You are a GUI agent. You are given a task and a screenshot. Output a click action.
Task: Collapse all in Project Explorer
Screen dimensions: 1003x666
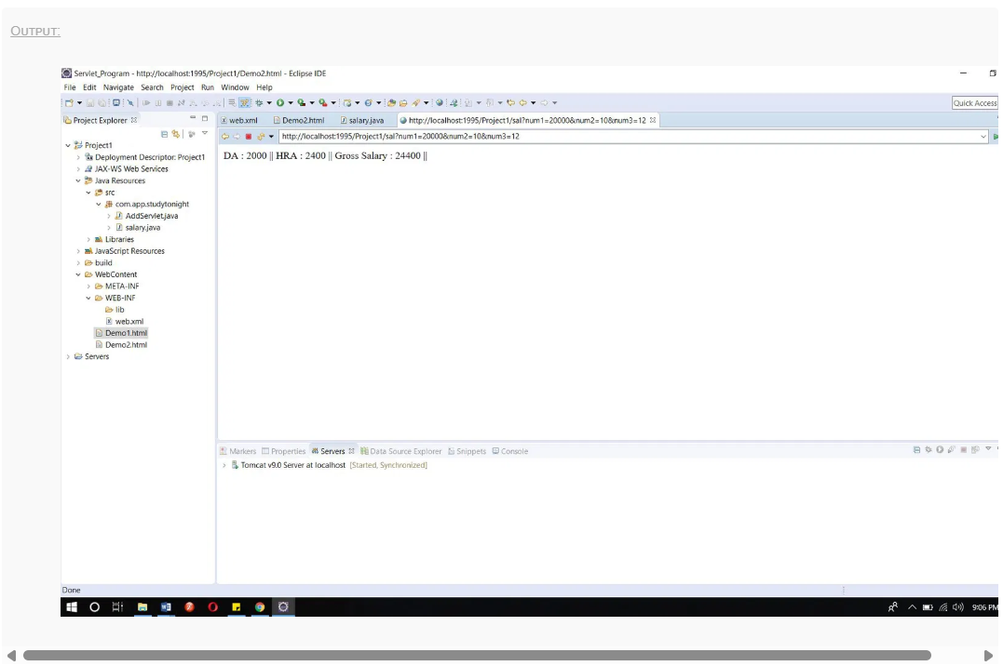[165, 134]
